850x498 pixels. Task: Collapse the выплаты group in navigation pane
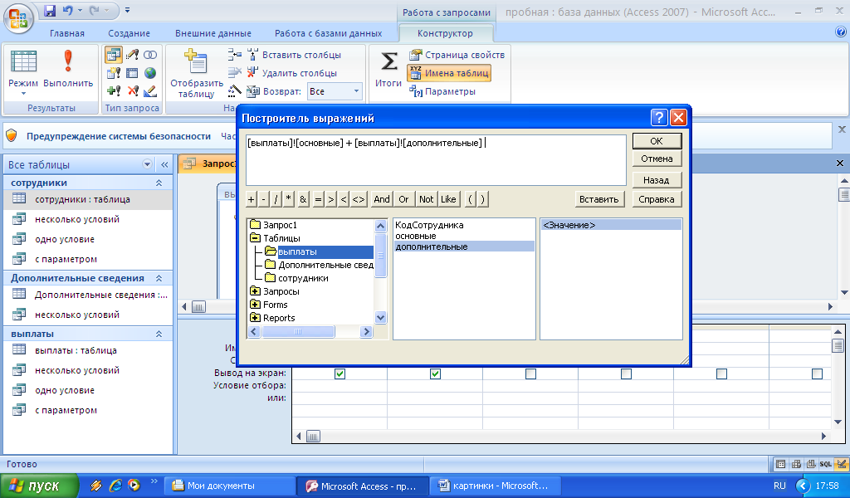click(x=159, y=334)
